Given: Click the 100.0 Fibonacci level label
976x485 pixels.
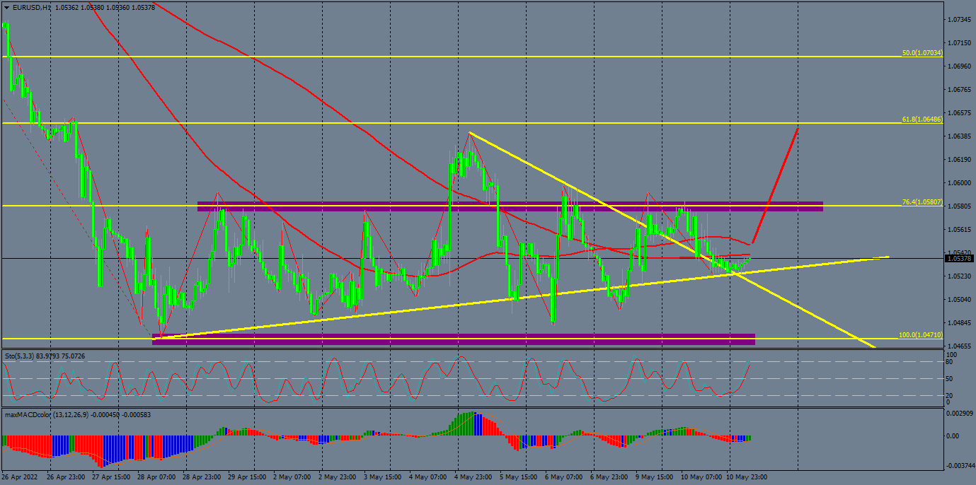Looking at the screenshot, I should click(x=920, y=335).
